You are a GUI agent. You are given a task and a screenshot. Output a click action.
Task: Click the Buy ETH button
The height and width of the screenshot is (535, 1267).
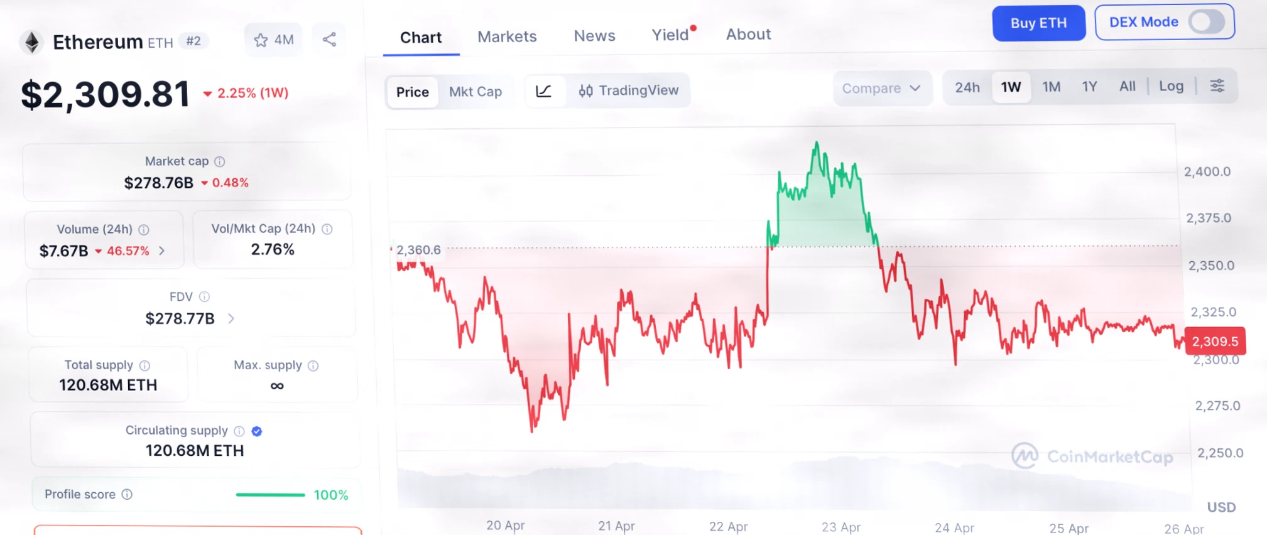[1038, 23]
